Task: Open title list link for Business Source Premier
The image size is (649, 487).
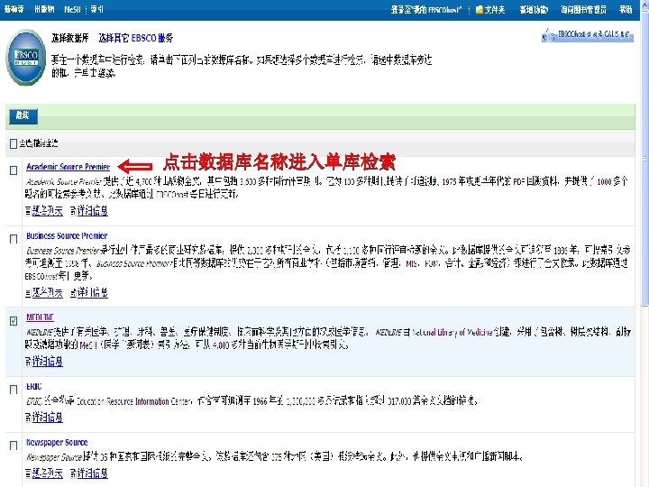Action: coord(48,293)
